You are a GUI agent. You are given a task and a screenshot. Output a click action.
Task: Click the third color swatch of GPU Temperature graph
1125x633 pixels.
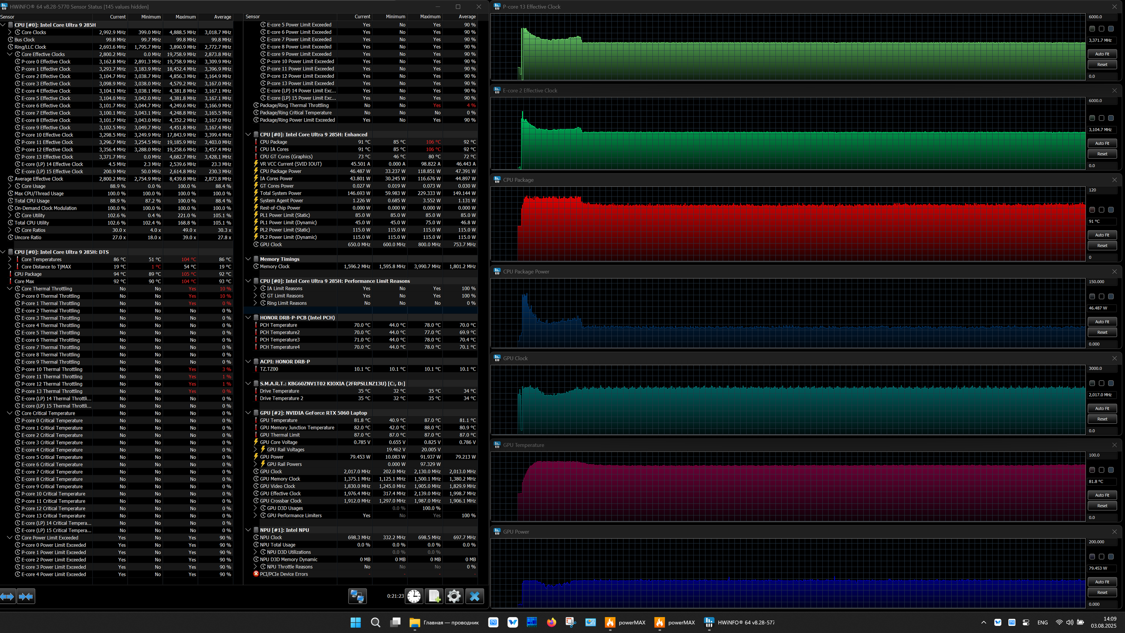(1111, 470)
